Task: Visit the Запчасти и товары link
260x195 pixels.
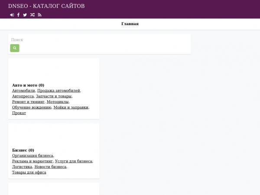Action: 54,96
